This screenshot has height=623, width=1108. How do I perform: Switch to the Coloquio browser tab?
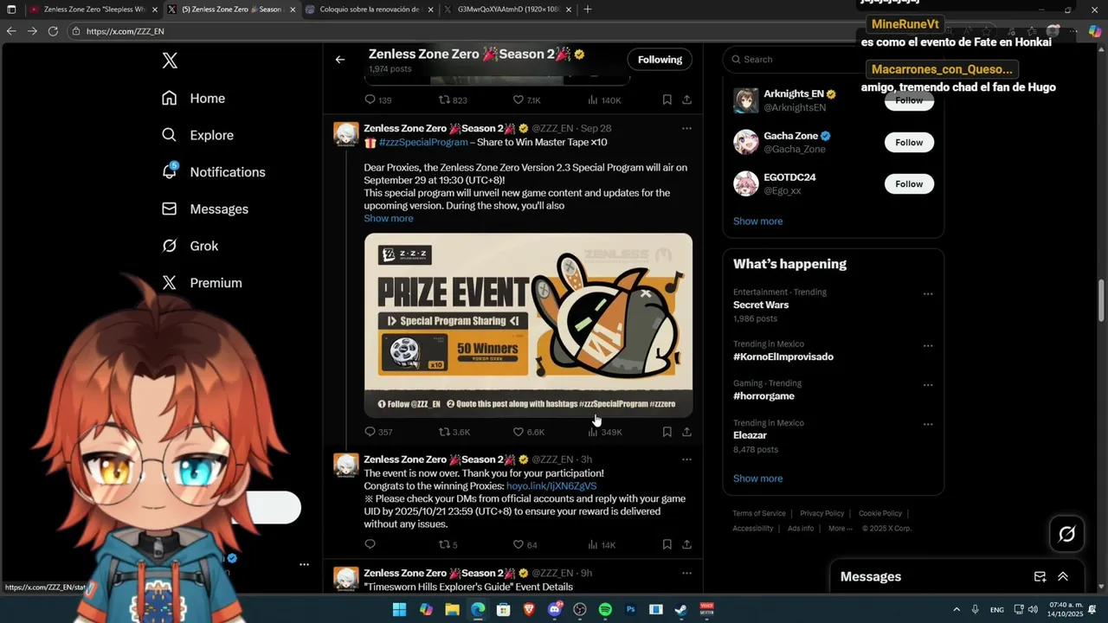368,10
